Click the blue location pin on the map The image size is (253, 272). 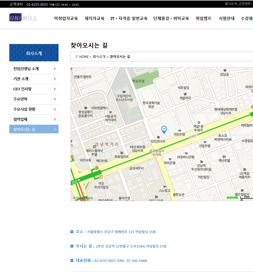pyautogui.click(x=164, y=130)
